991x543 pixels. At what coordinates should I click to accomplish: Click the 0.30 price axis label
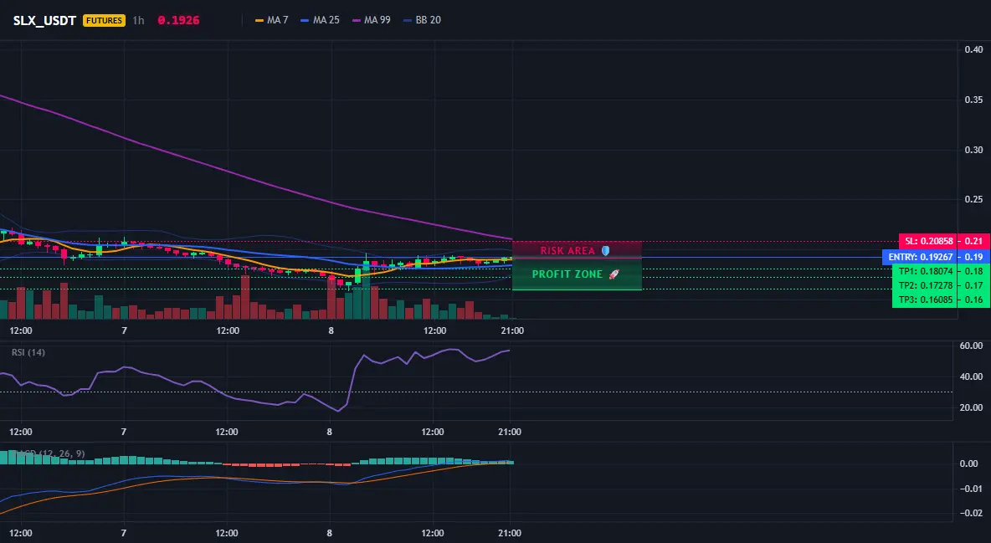(x=973, y=150)
